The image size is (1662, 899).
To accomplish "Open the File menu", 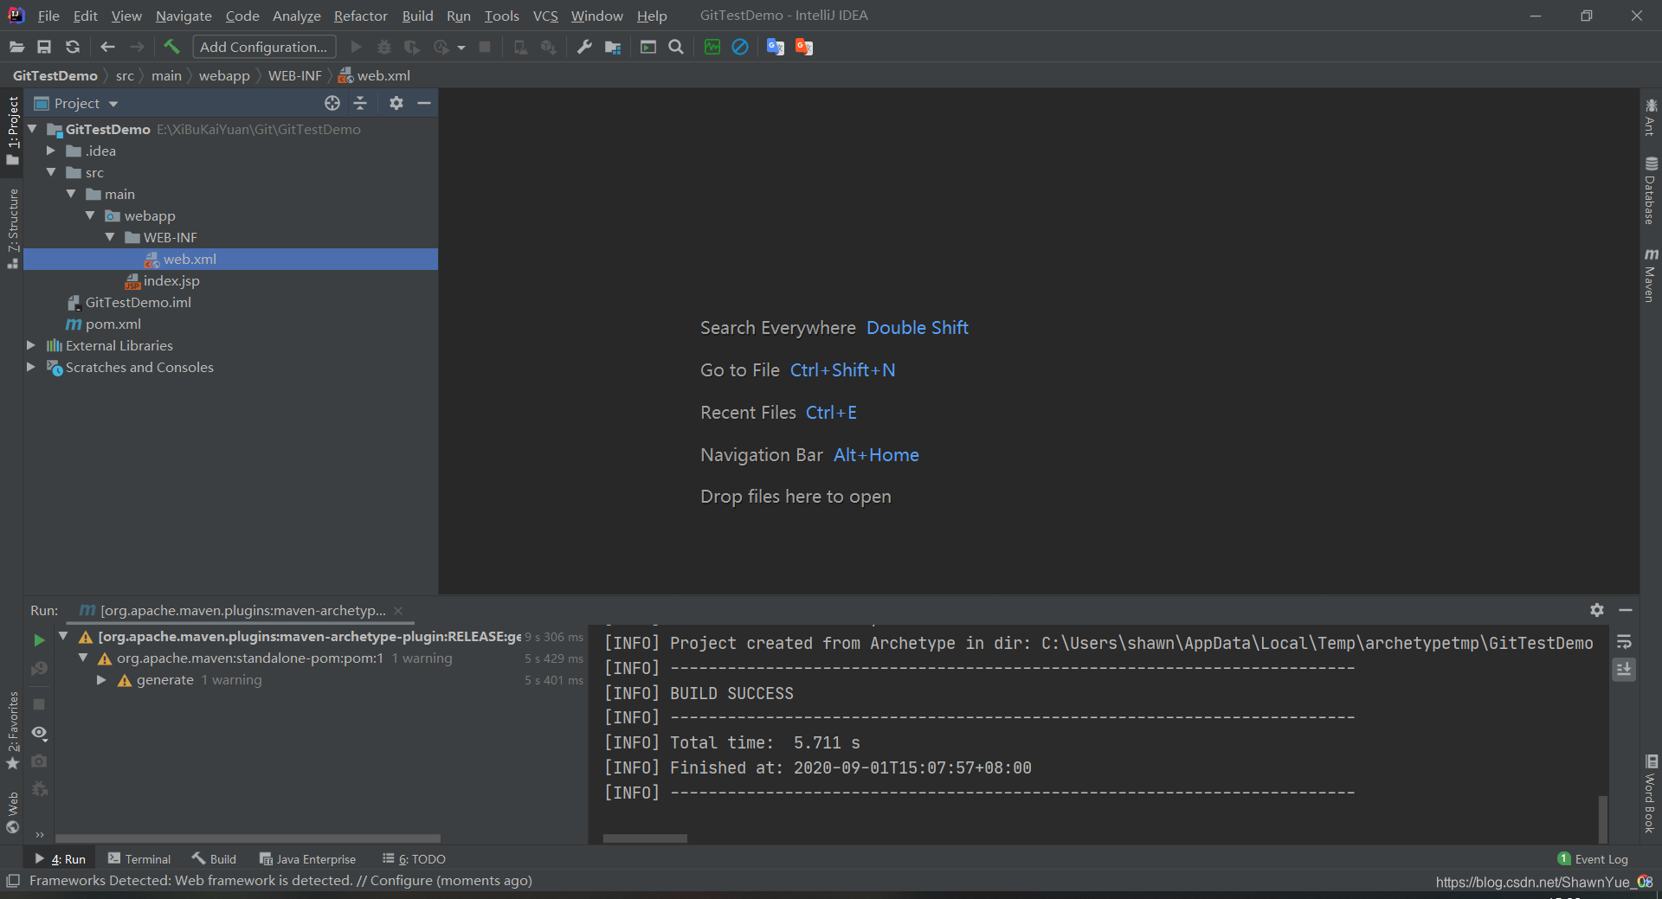I will click(48, 16).
